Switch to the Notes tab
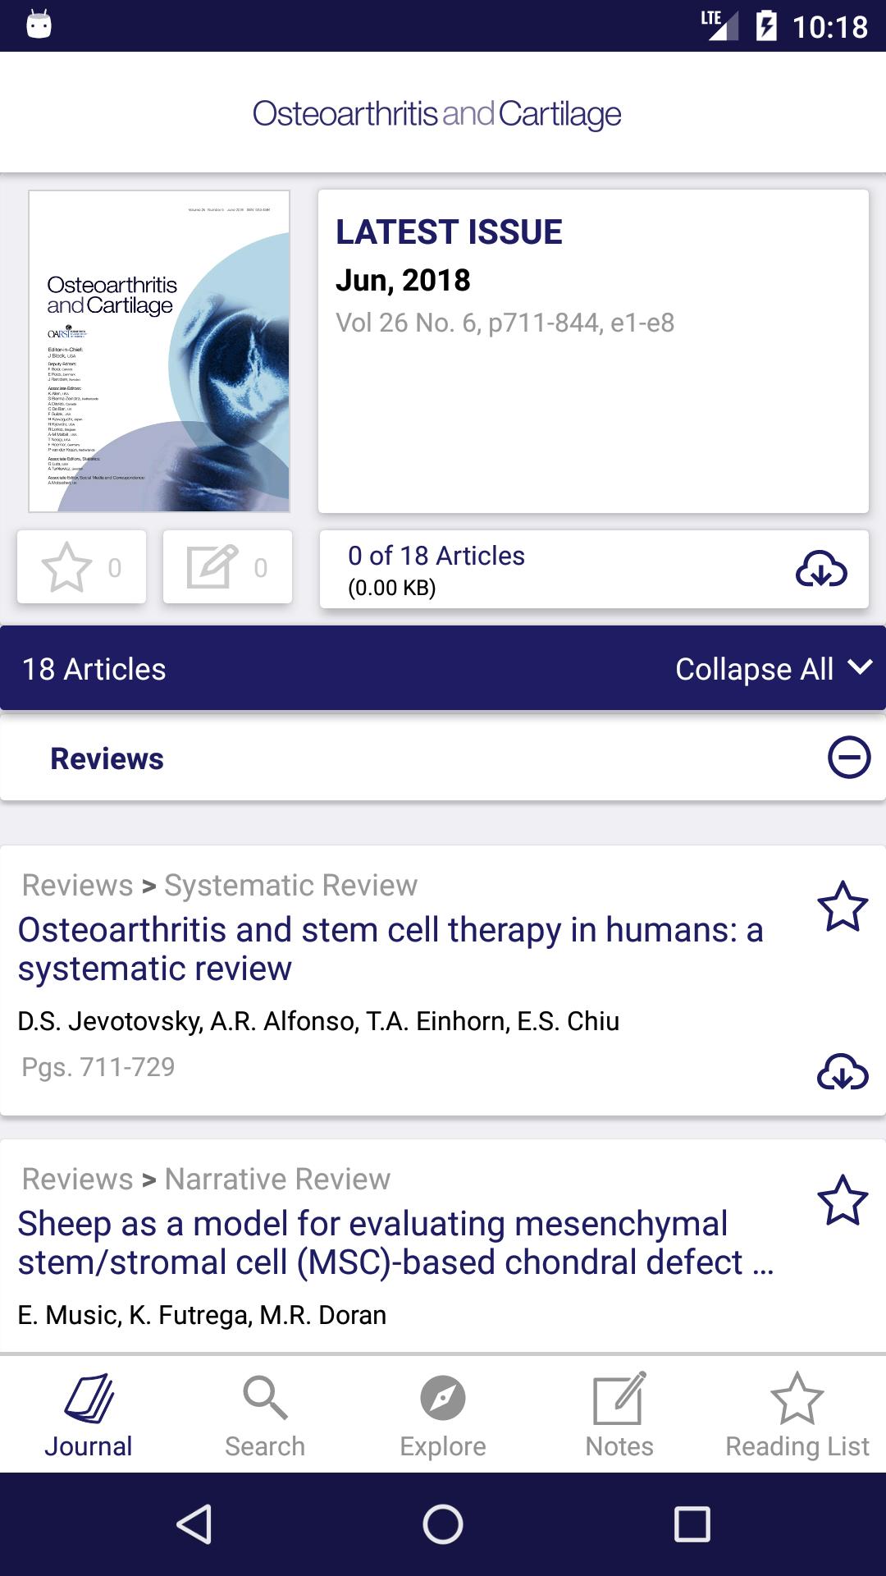This screenshot has width=886, height=1576. coord(619,1416)
